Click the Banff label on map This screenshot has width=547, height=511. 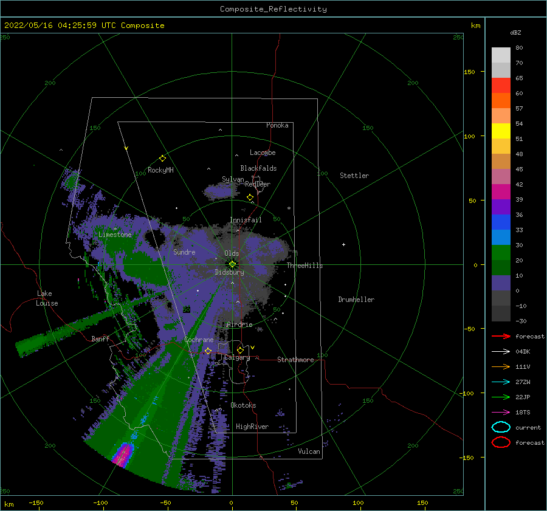[100, 338]
